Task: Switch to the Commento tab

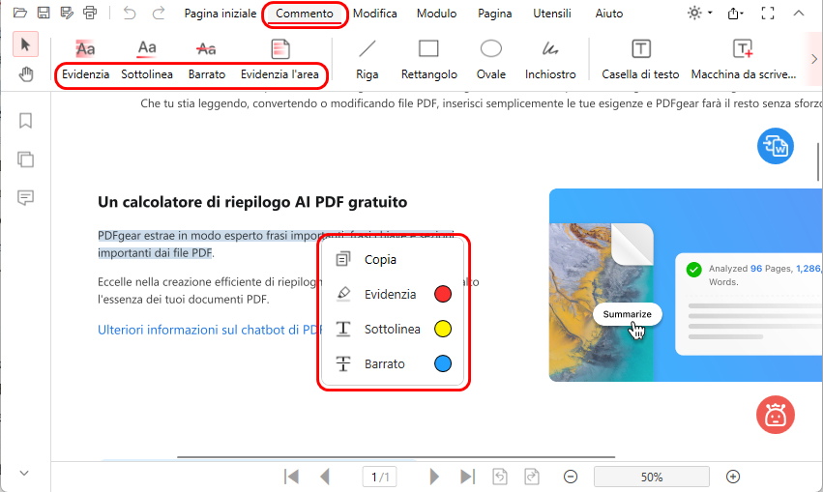Action: tap(305, 14)
